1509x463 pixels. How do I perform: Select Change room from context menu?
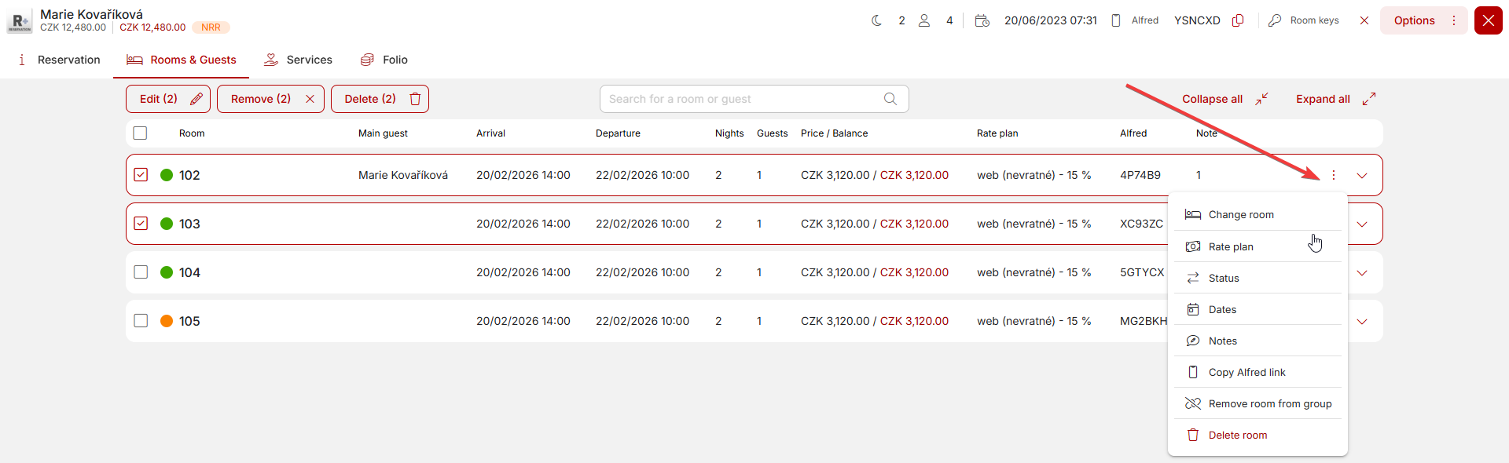pos(1240,215)
